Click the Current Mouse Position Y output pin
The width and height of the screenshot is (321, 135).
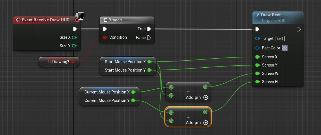click(133, 100)
